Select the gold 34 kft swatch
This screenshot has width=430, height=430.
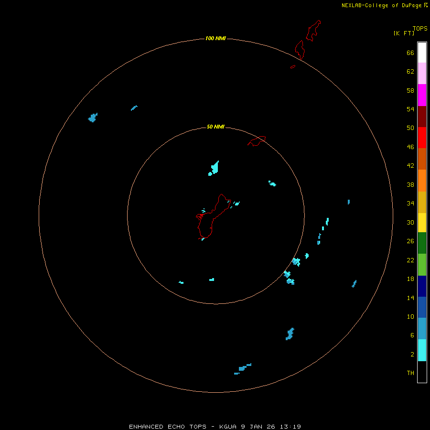[422, 202]
